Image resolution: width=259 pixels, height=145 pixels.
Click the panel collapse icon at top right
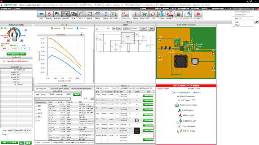tap(257, 22)
